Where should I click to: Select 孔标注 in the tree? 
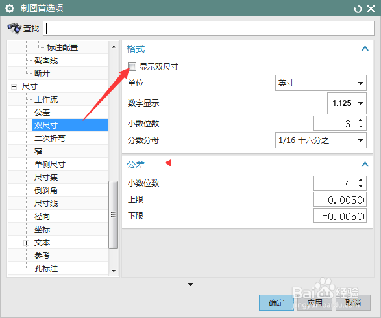coord(46,269)
